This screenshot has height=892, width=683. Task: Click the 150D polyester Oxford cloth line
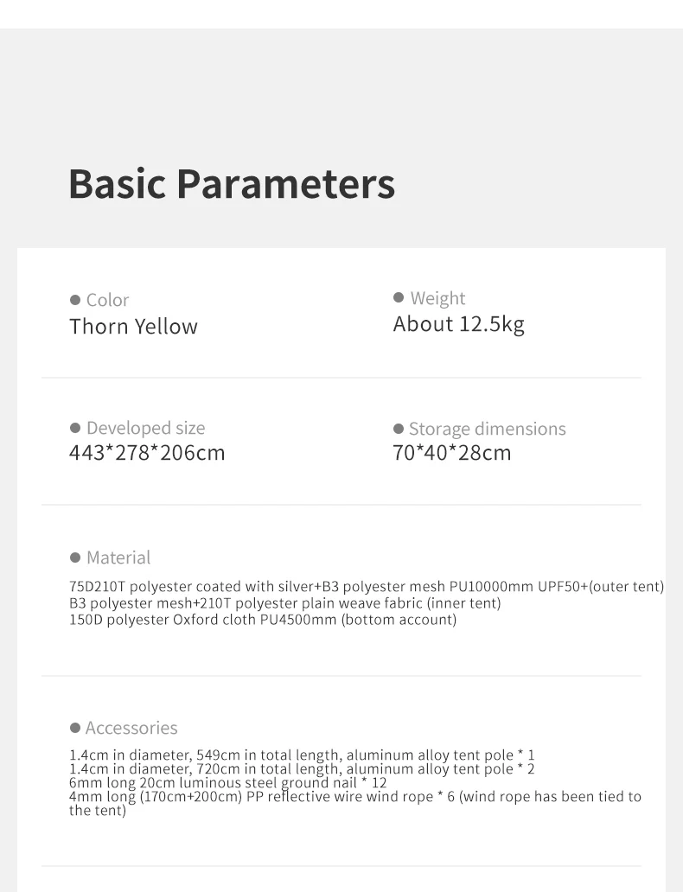263,620
